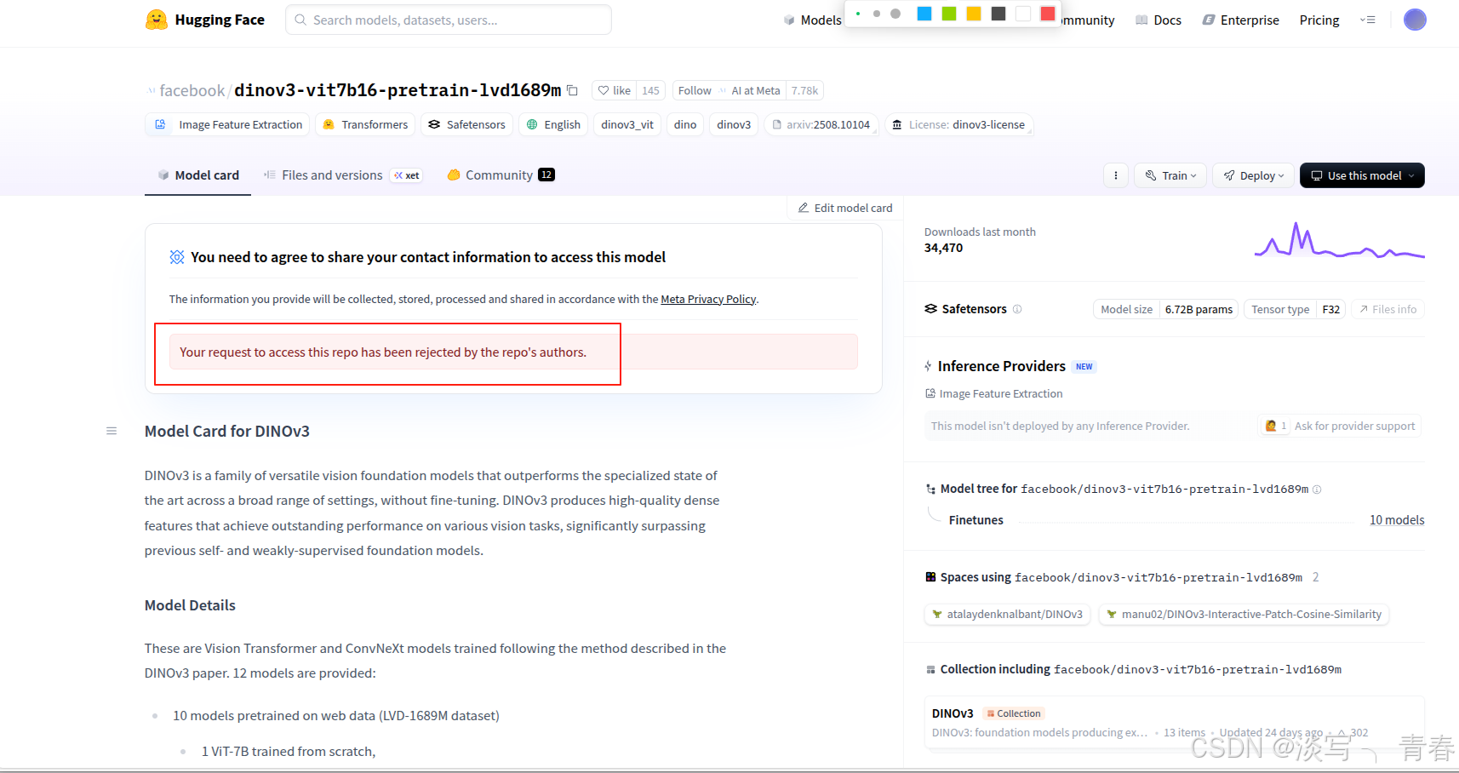
Task: Open the Enterprise page in the navigation
Action: pyautogui.click(x=1240, y=20)
